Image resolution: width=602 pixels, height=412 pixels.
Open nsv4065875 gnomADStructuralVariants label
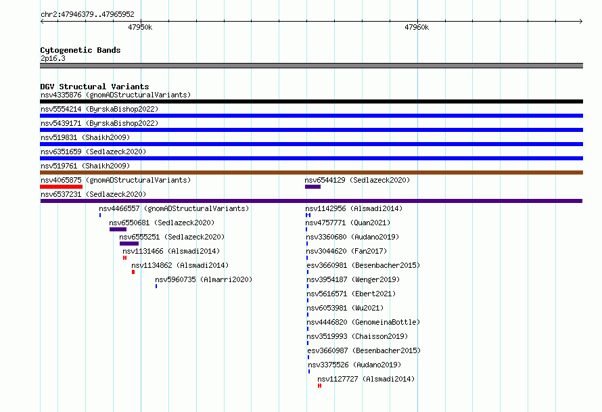[x=116, y=180]
